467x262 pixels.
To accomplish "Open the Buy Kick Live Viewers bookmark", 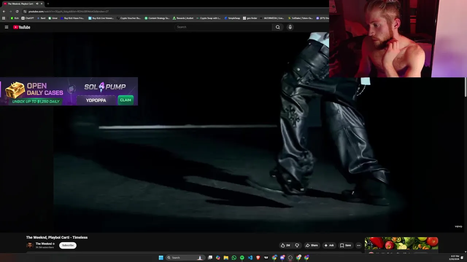I will [101, 18].
